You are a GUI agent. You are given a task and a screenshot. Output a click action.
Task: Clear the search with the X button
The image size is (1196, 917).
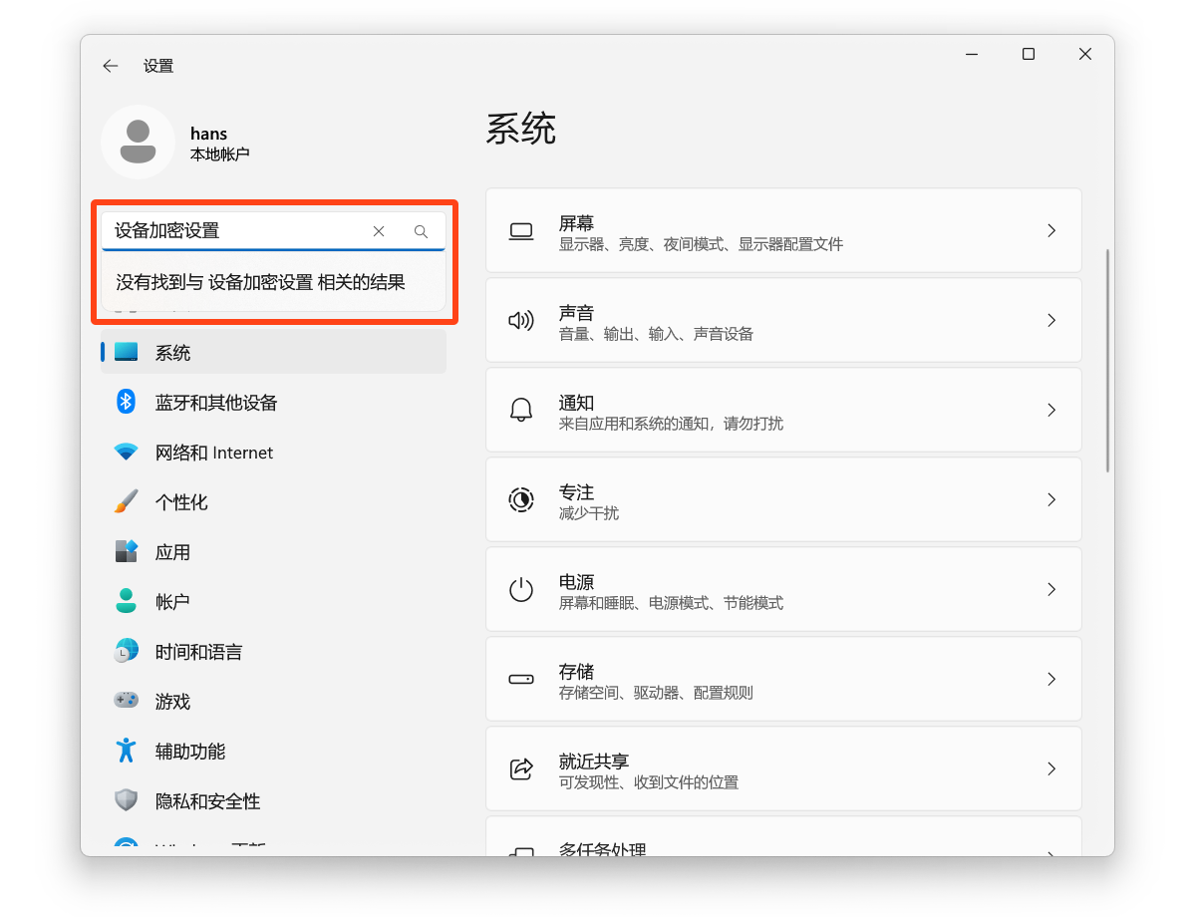coord(379,230)
